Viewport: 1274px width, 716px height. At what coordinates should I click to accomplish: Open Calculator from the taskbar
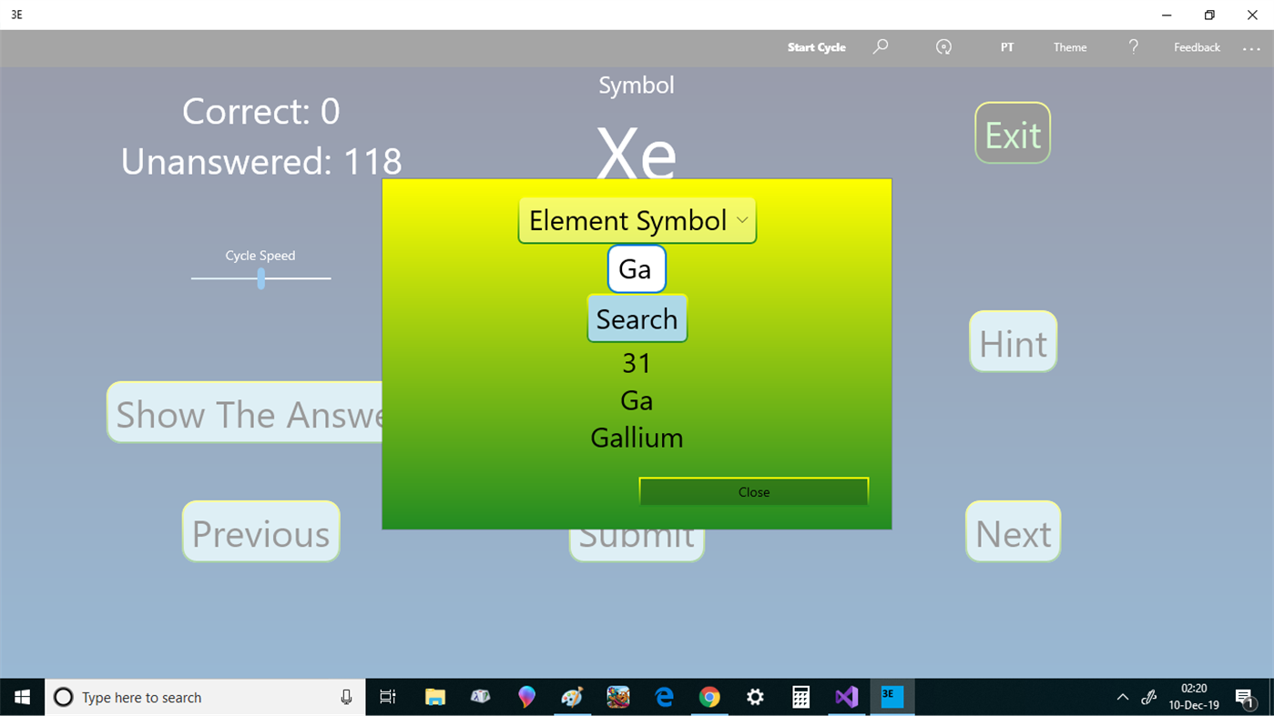(800, 697)
